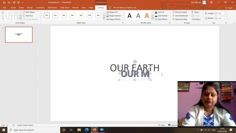
Task: Expand the Insert Shapes gallery More arrow
Action: [21, 19]
